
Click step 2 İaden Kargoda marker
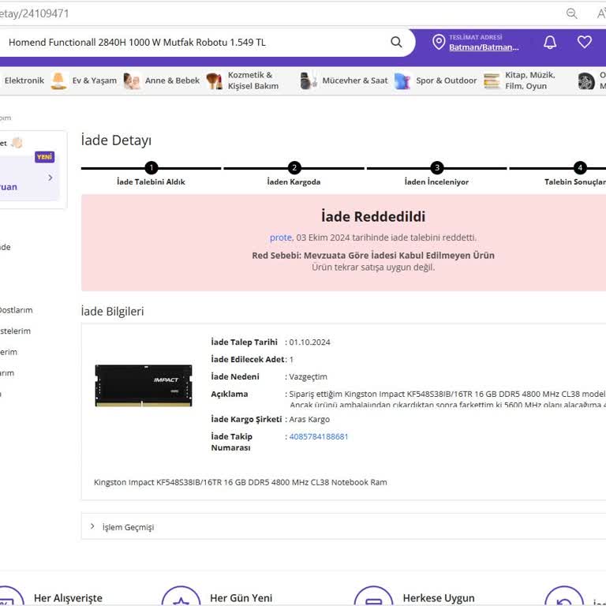tap(294, 168)
